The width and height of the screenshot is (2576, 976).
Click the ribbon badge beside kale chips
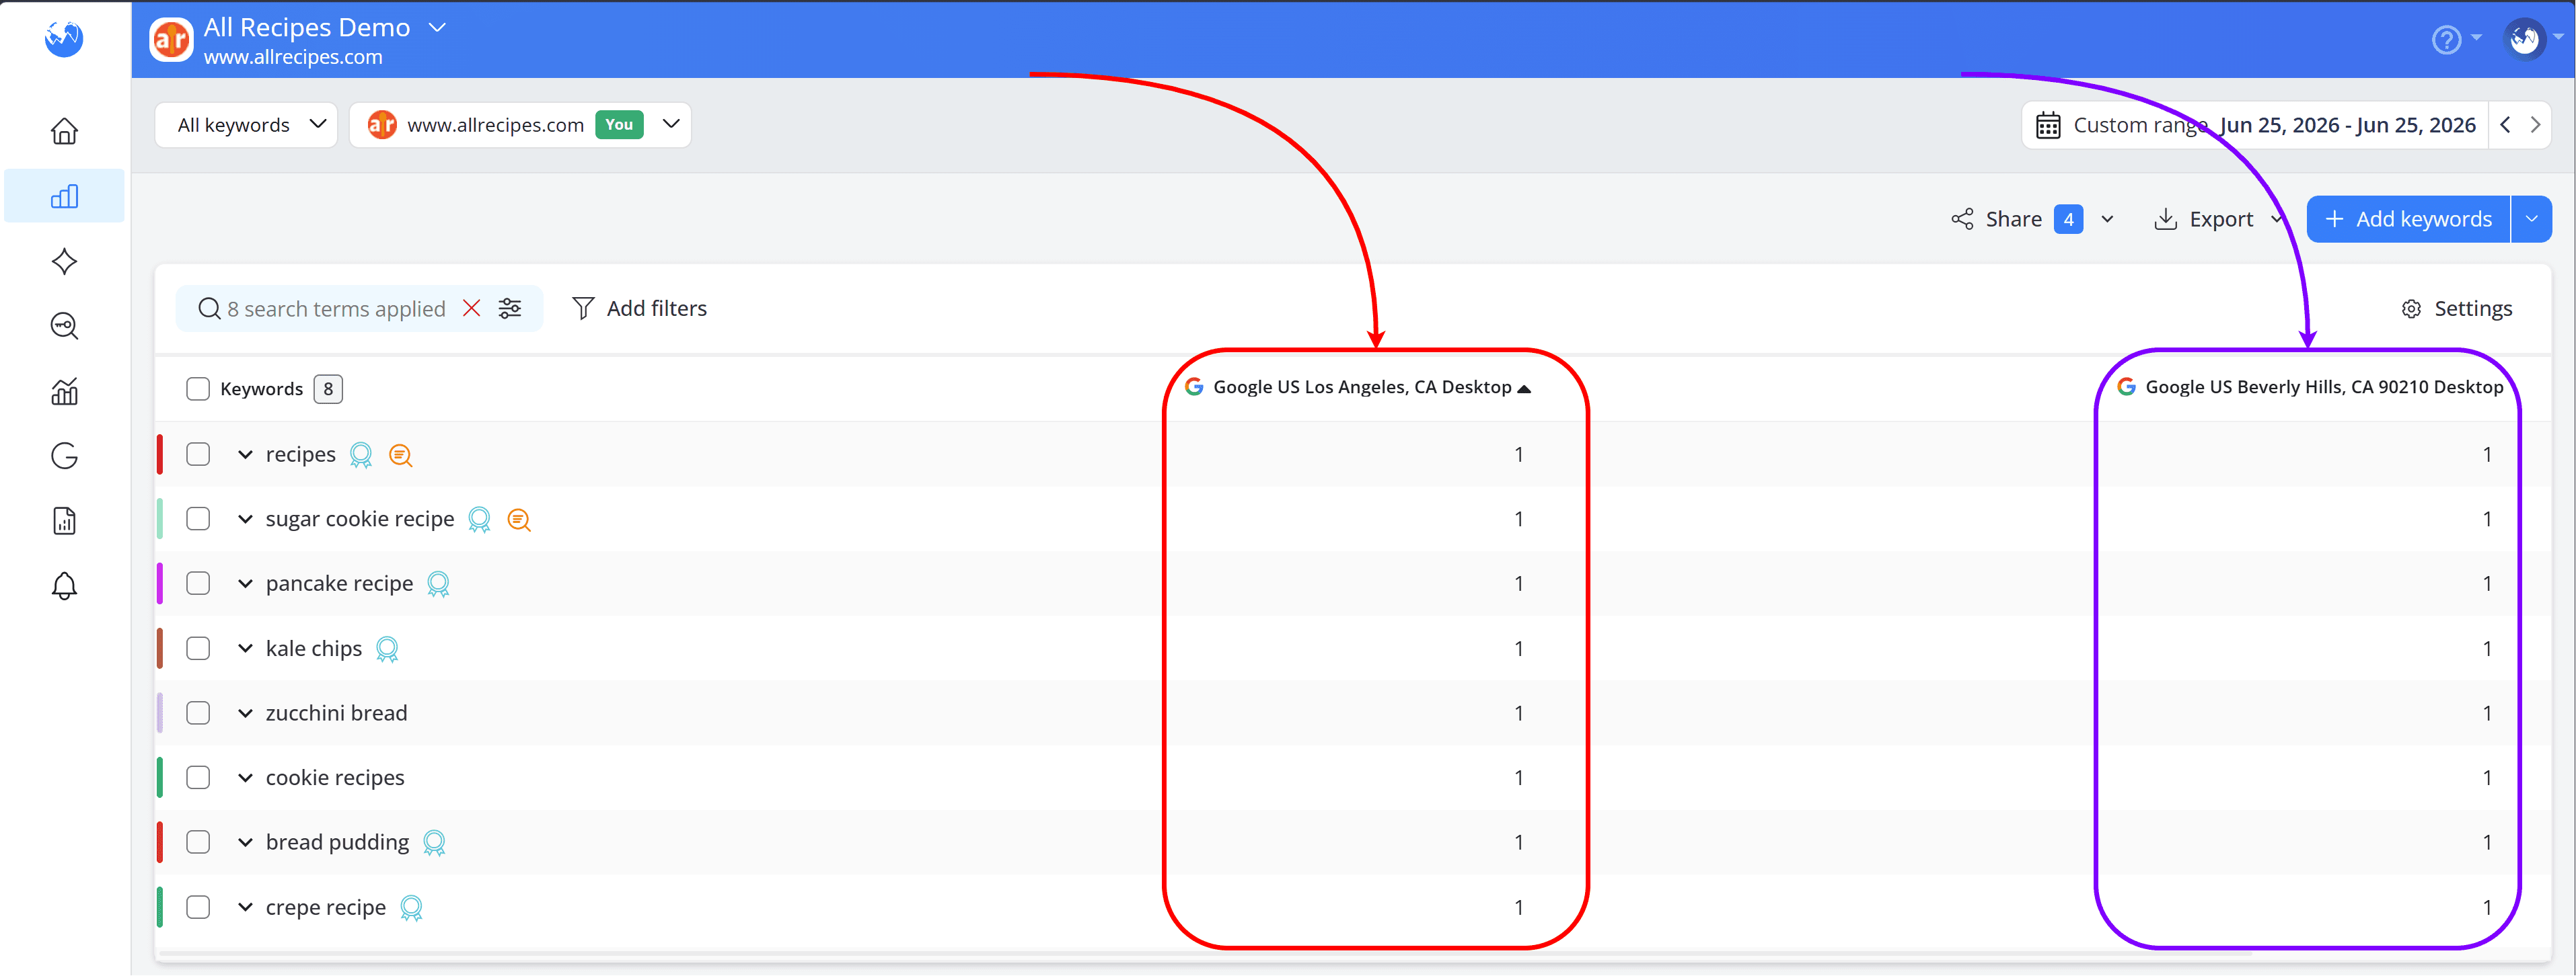click(x=387, y=649)
